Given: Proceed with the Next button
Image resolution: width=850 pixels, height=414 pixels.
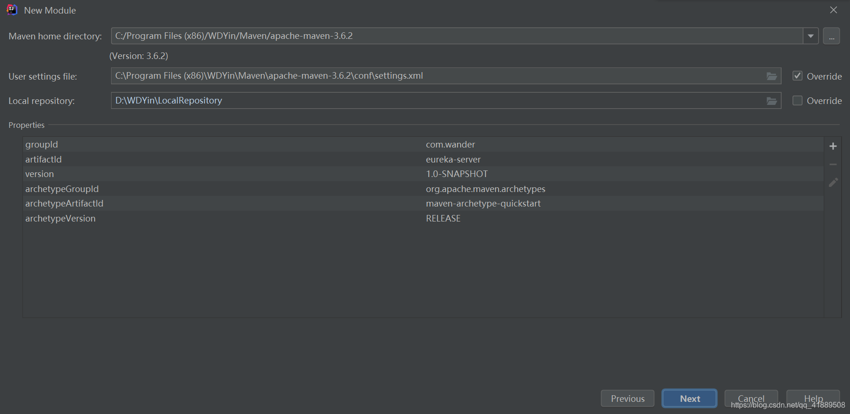Looking at the screenshot, I should pyautogui.click(x=689, y=399).
